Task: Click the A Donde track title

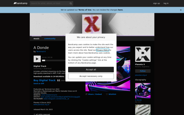Action: click(41, 48)
